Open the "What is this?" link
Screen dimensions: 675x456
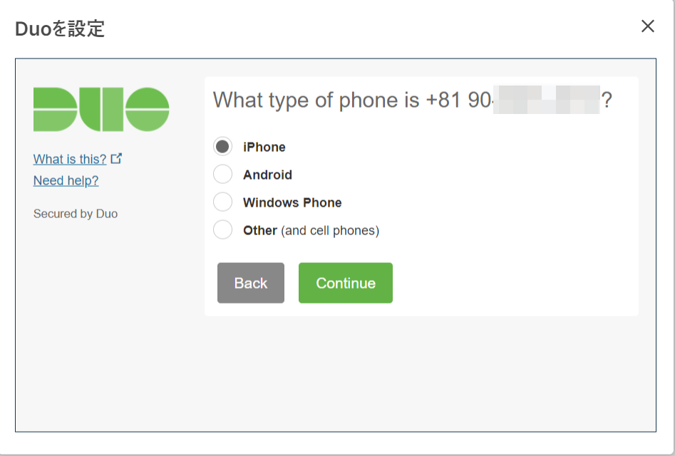(x=70, y=159)
